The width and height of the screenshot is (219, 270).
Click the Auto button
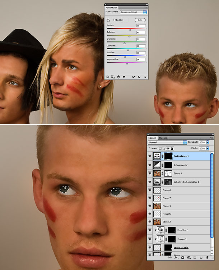point(140,20)
